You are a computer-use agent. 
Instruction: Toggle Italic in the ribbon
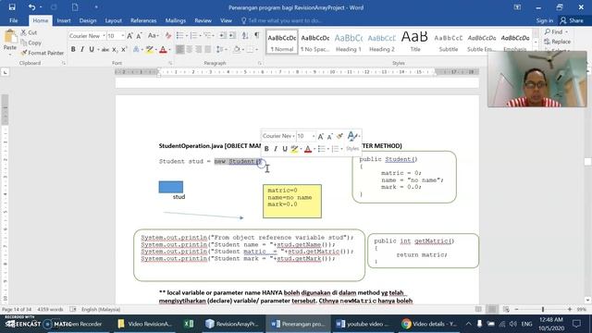(82, 49)
